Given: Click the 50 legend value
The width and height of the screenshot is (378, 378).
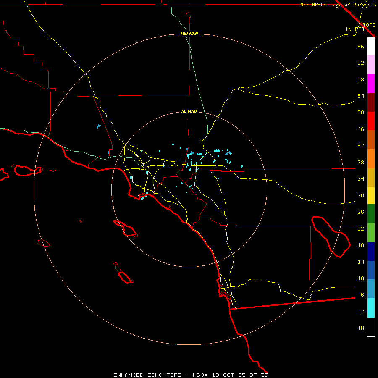Looking at the screenshot, I should coord(361,113).
